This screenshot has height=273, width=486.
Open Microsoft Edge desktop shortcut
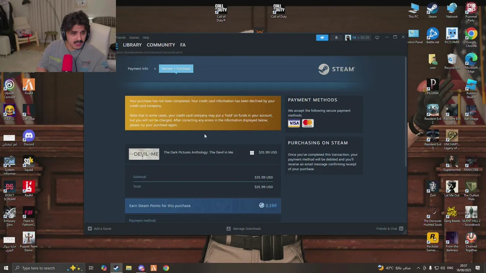[471, 63]
